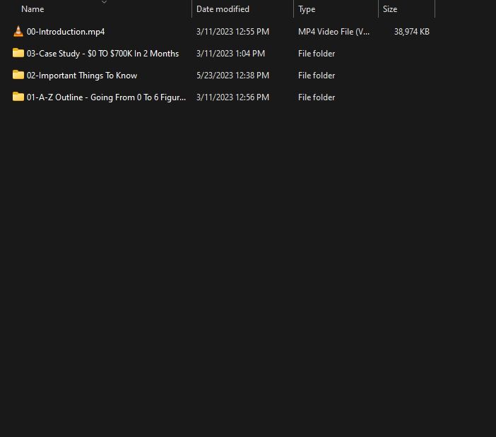Click the sort direction chevron above Name
Viewport: 496px width, 437px height.
[x=105, y=2]
